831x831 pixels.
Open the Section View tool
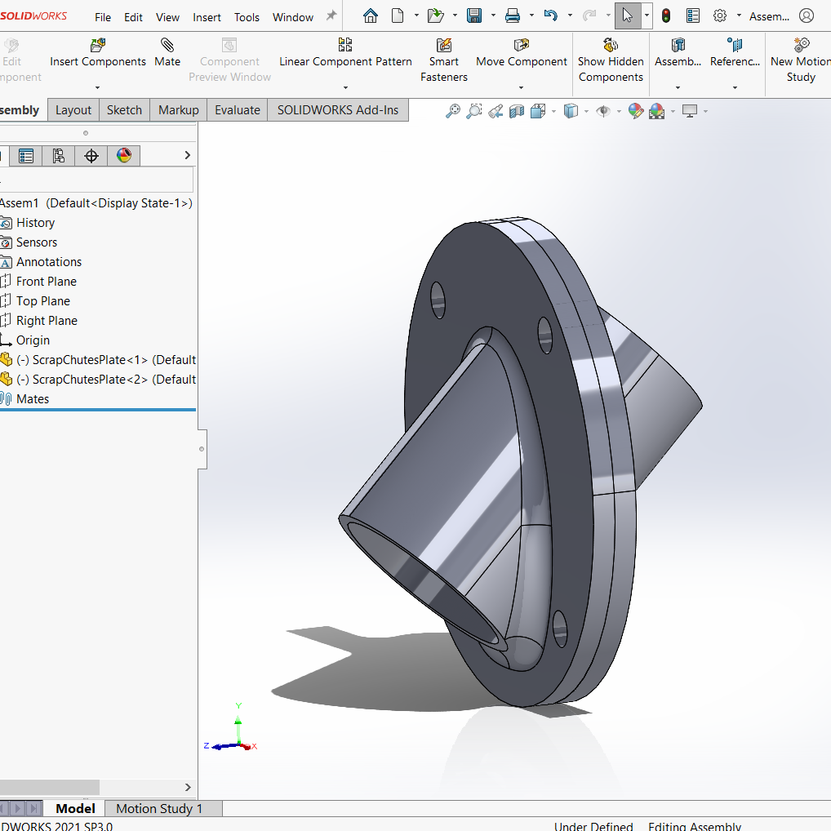(x=516, y=111)
